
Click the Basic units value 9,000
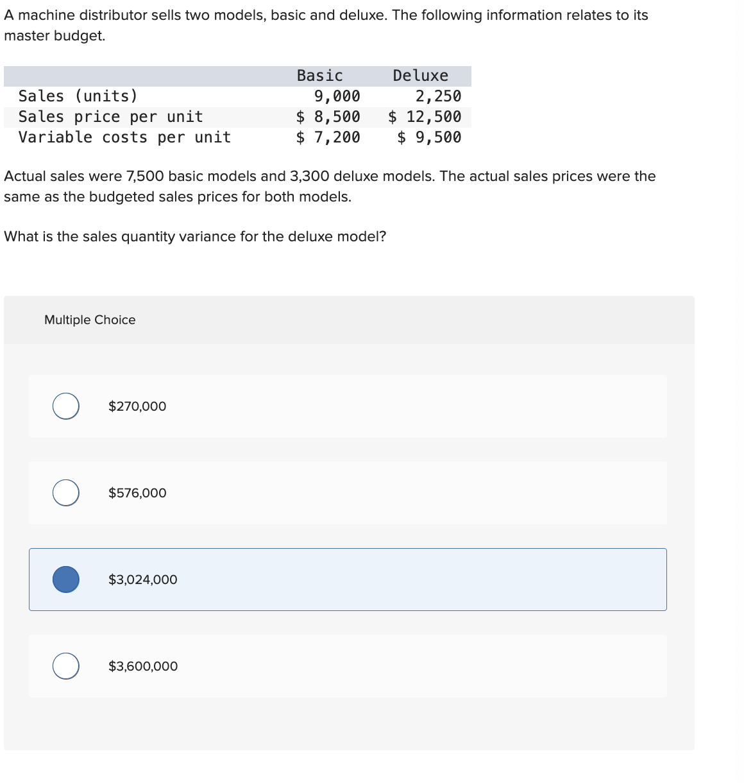coord(337,96)
